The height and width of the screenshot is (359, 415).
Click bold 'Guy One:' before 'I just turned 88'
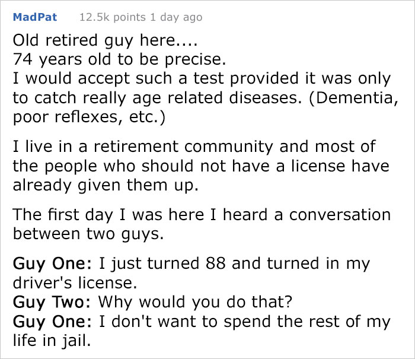52,264
